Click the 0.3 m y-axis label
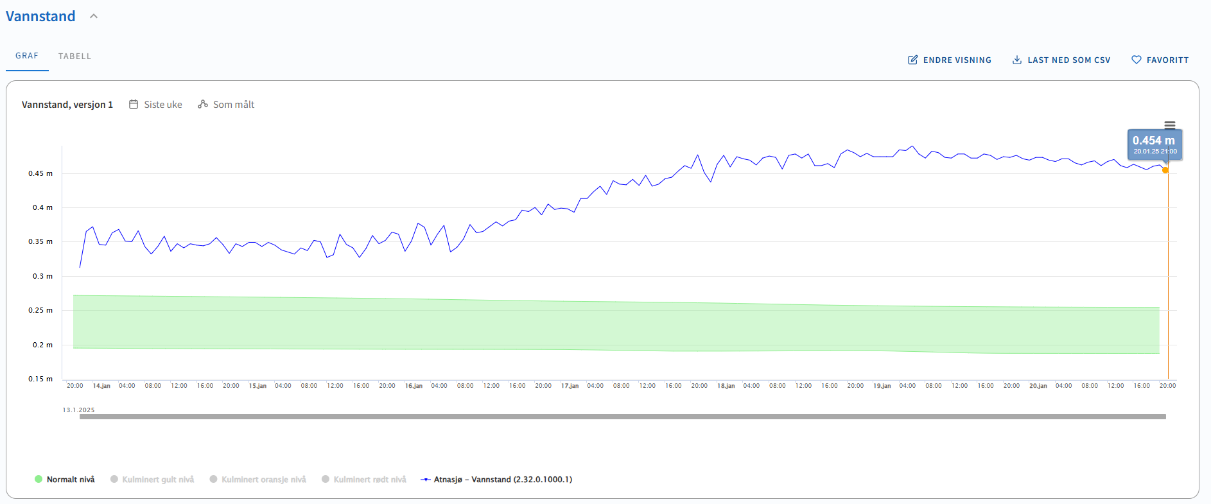Image resolution: width=1211 pixels, height=504 pixels. [x=43, y=276]
